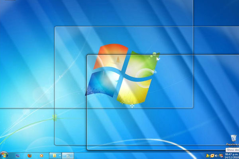The image size is (239, 159).
Task: Expand the arrow beside the folder taskbar button
Action: [x=60, y=155]
